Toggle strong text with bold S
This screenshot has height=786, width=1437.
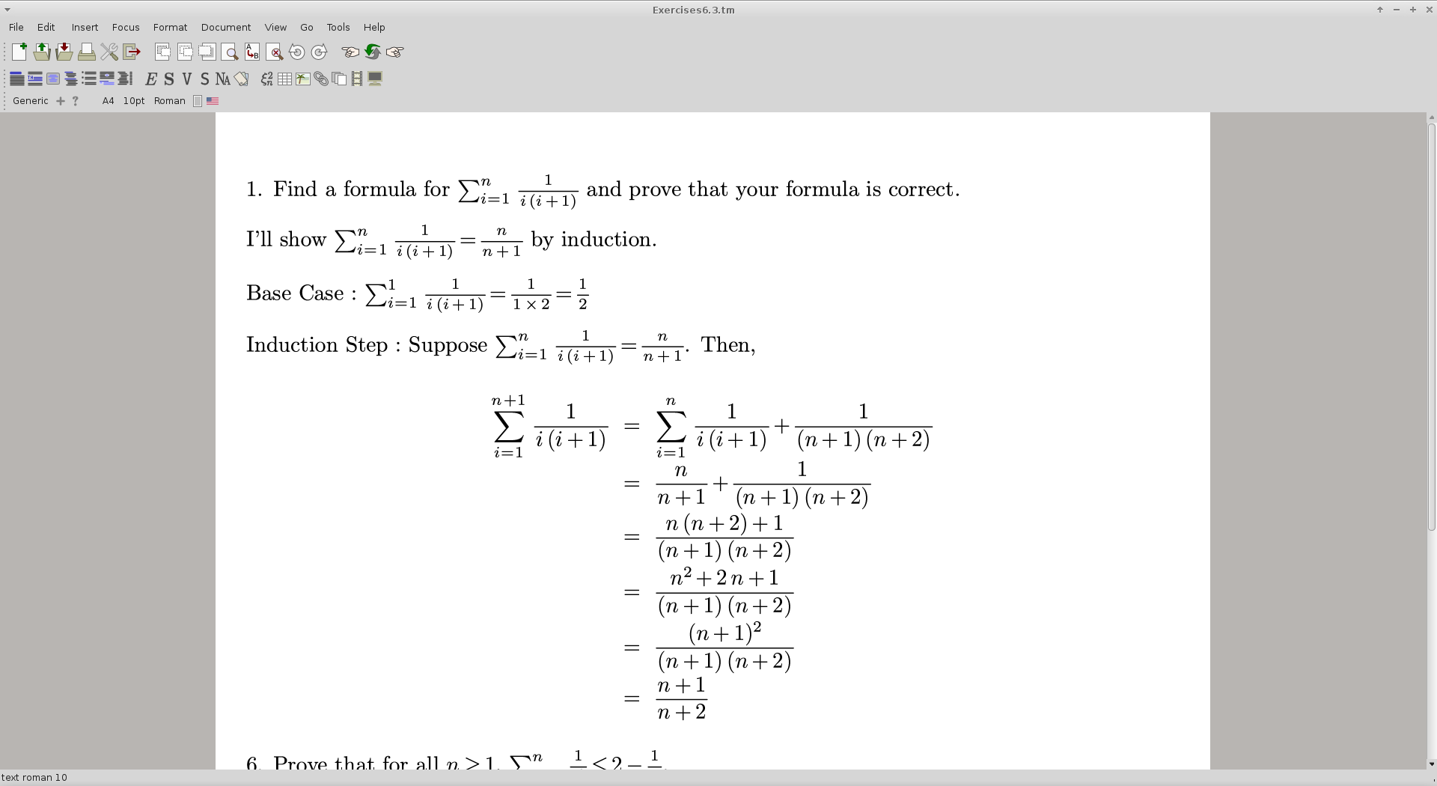pyautogui.click(x=169, y=79)
